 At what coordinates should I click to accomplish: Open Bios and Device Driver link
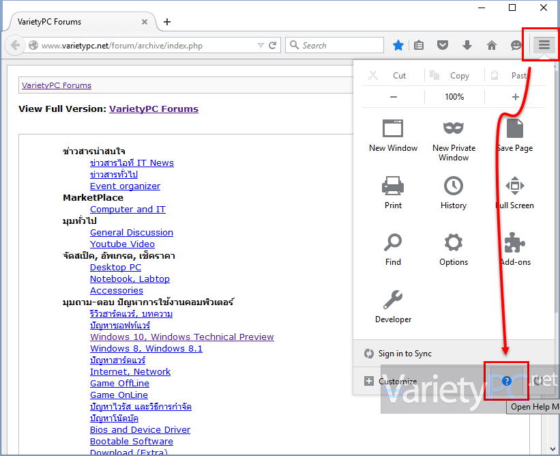(140, 429)
